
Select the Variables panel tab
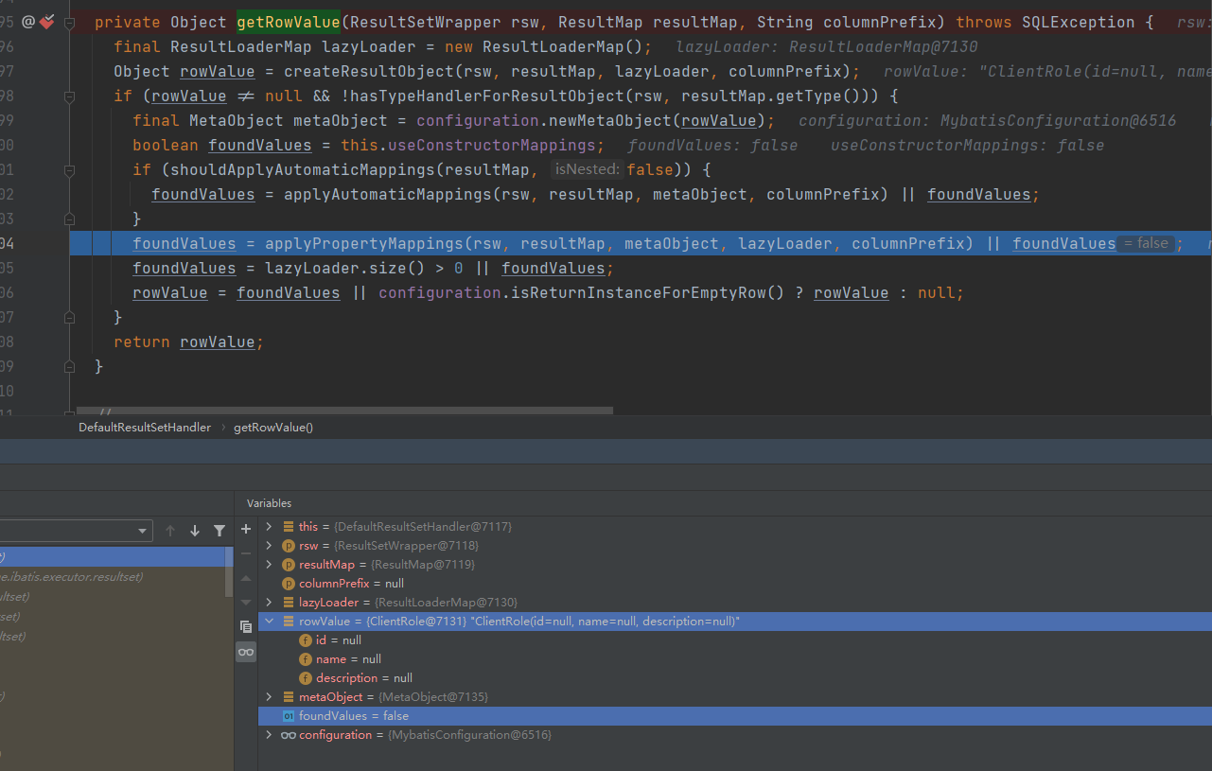pyautogui.click(x=270, y=503)
